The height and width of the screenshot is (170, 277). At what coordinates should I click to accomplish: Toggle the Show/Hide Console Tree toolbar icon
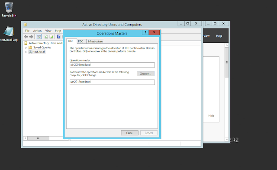pos(39,36)
